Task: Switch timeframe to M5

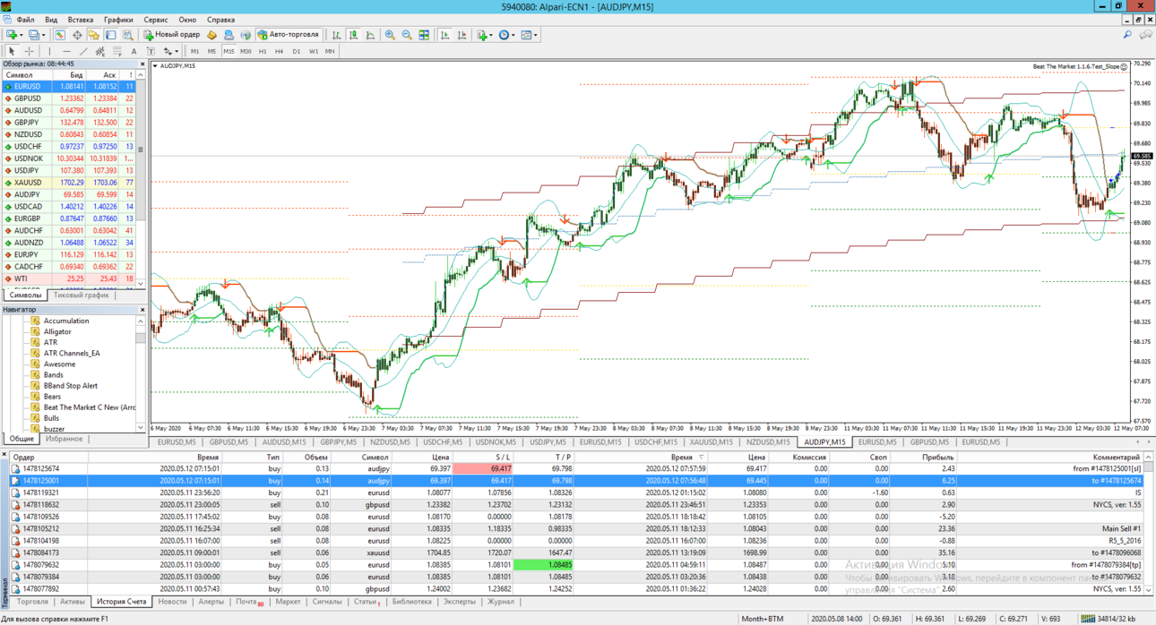Action: pos(211,51)
